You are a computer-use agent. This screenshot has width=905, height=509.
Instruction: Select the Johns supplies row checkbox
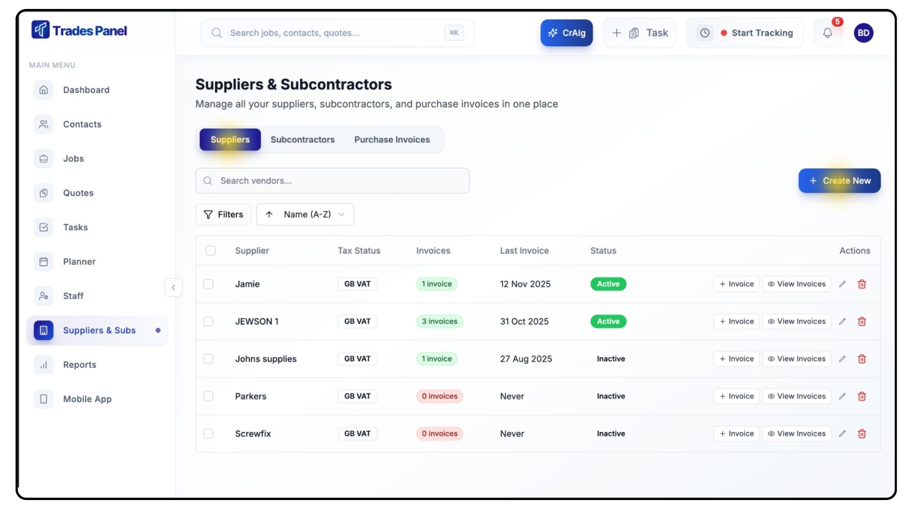coord(208,359)
